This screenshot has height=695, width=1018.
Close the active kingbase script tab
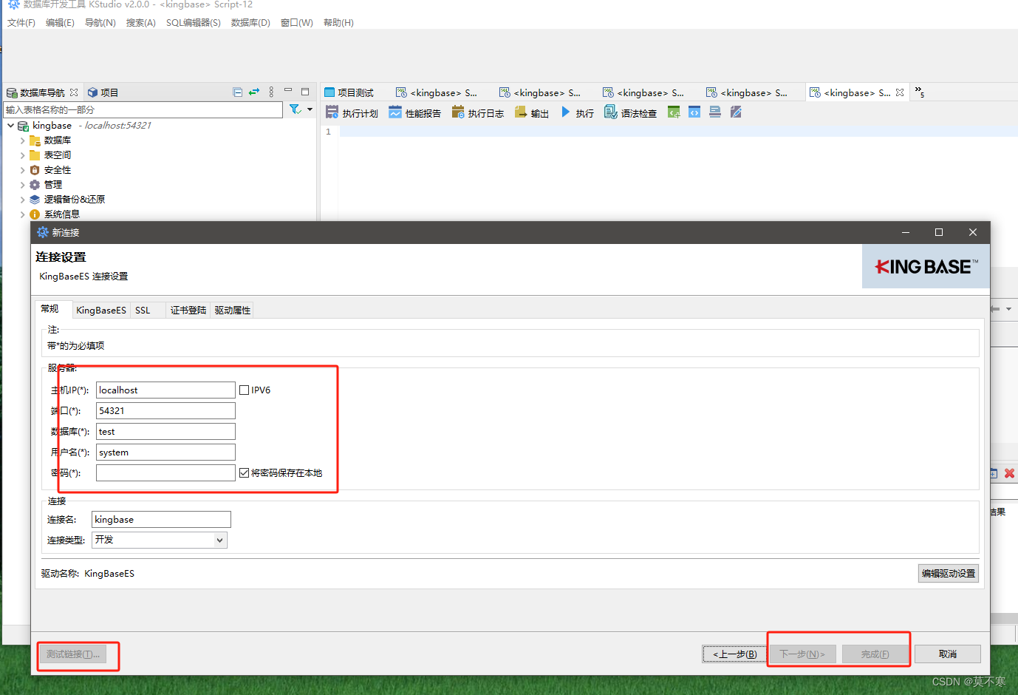[900, 92]
